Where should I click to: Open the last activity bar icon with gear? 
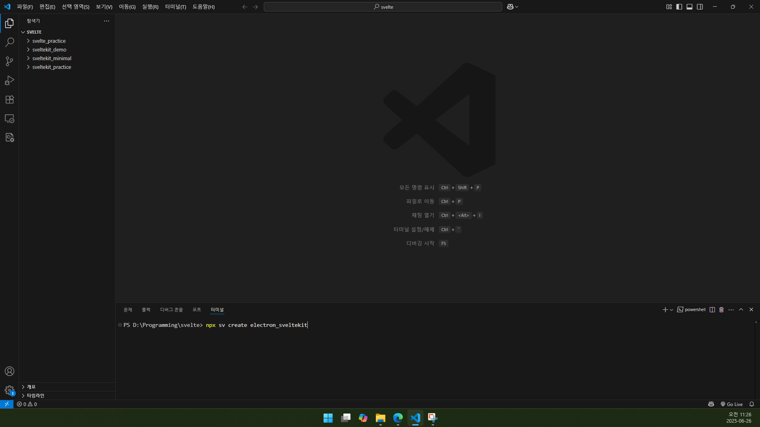click(10, 137)
